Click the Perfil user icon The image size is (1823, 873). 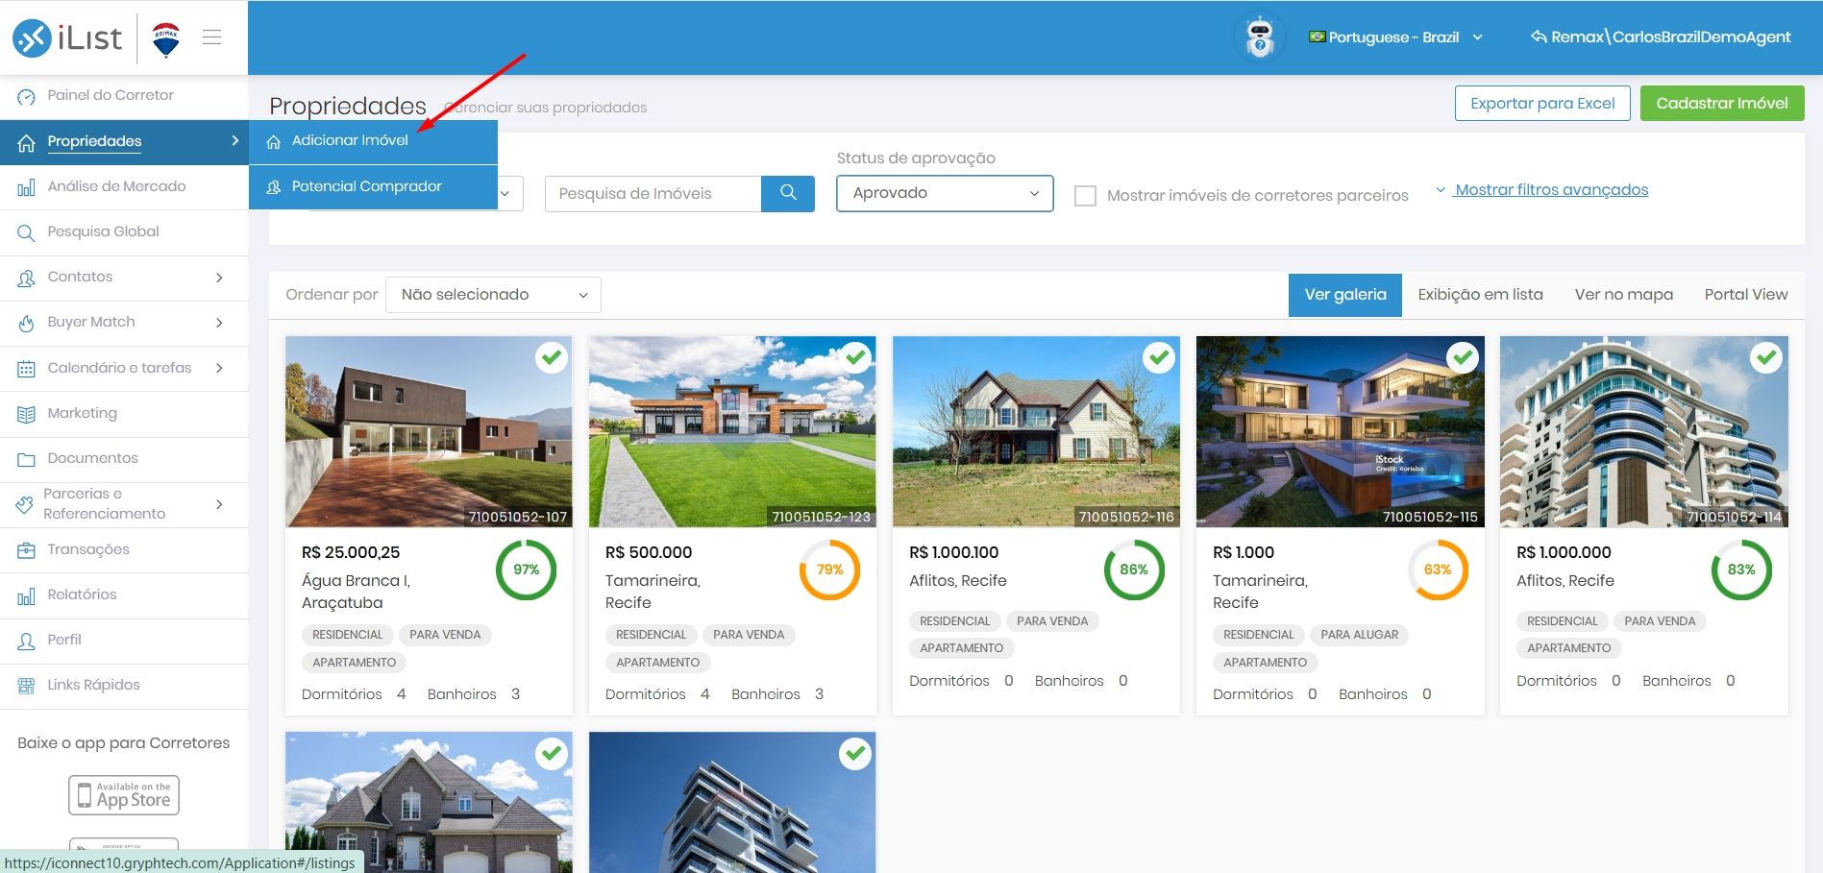pyautogui.click(x=26, y=641)
